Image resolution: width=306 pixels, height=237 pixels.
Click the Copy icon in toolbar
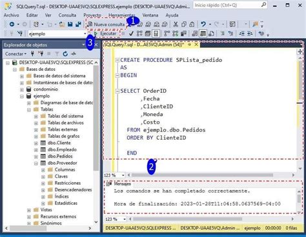(184, 24)
